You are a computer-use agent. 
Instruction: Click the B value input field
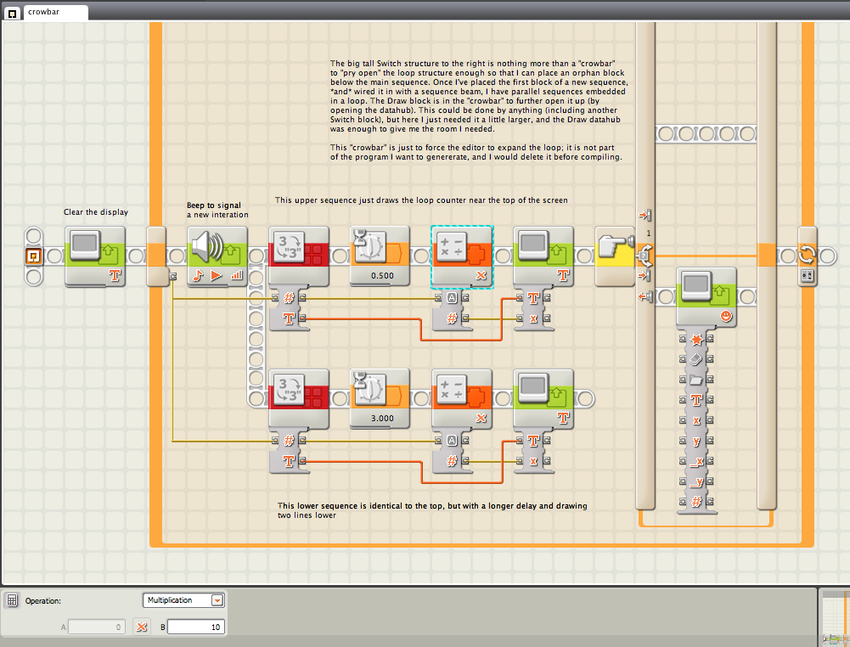[195, 627]
